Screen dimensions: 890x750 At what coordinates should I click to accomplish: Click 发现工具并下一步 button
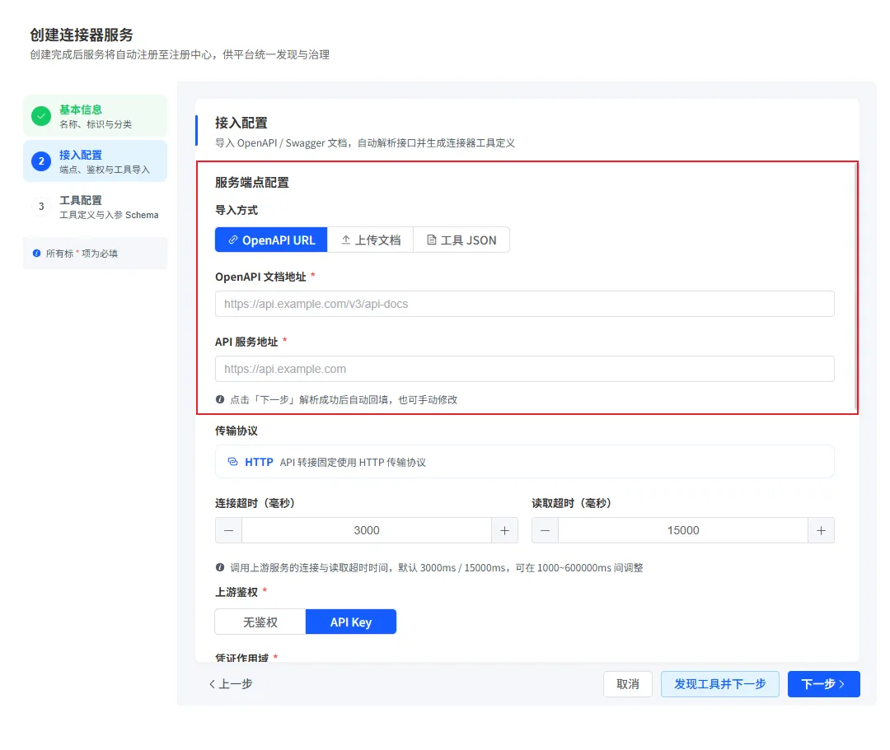719,684
